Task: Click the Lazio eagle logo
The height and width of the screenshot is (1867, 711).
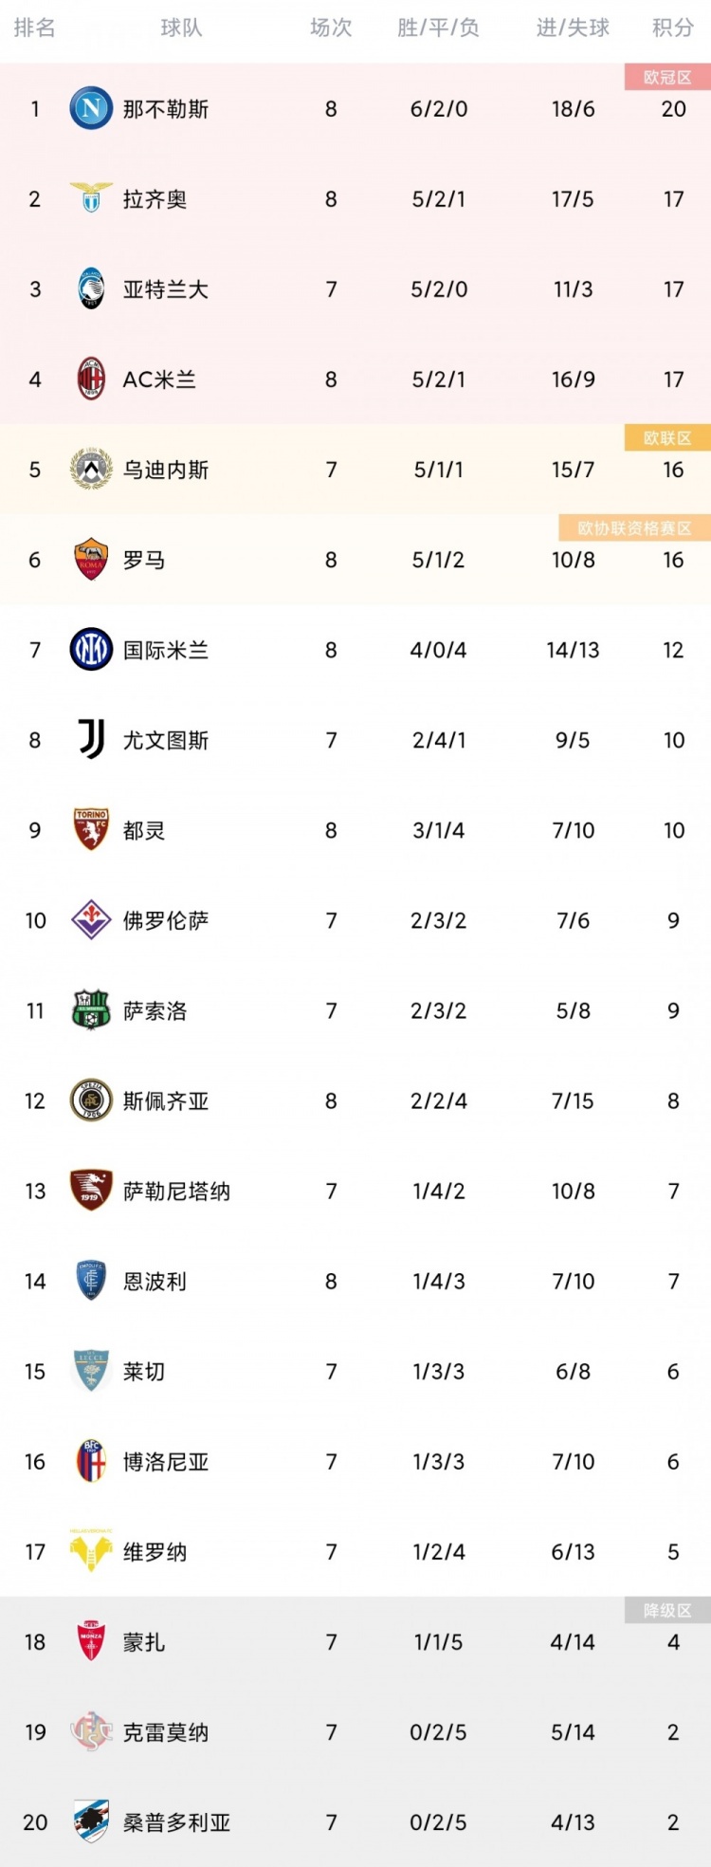Action: pyautogui.click(x=92, y=198)
